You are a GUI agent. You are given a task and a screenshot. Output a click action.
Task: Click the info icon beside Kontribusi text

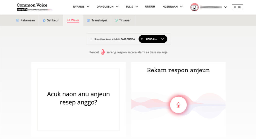coord(91,39)
